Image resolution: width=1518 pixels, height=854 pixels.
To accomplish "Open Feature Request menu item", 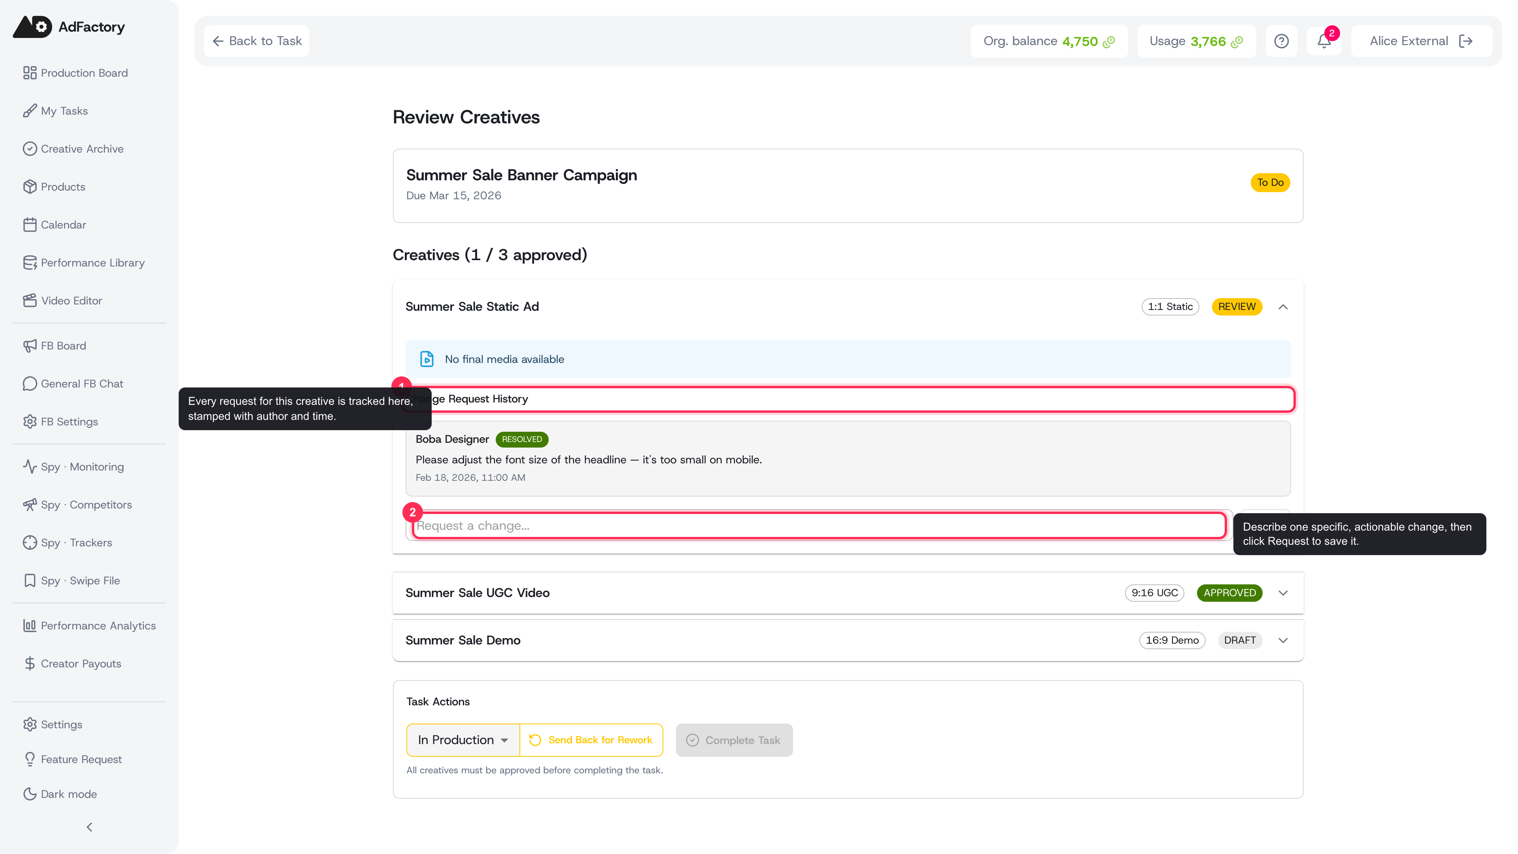I will click(x=72, y=759).
